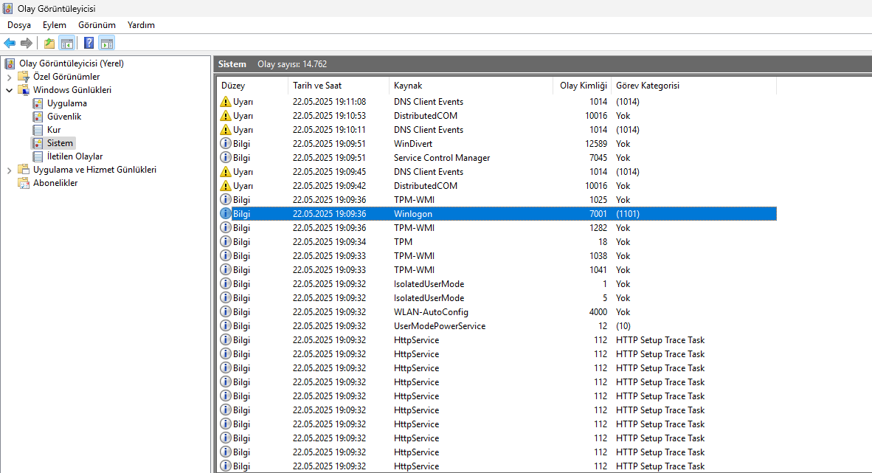872x473 pixels.
Task: Click the Abonelikler icon
Action: pyautogui.click(x=24, y=182)
